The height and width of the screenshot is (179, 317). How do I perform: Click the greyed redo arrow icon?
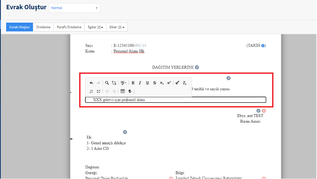[x=98, y=83]
